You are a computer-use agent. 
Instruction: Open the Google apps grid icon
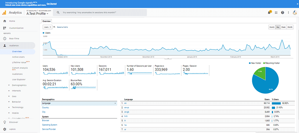(x=276, y=12)
